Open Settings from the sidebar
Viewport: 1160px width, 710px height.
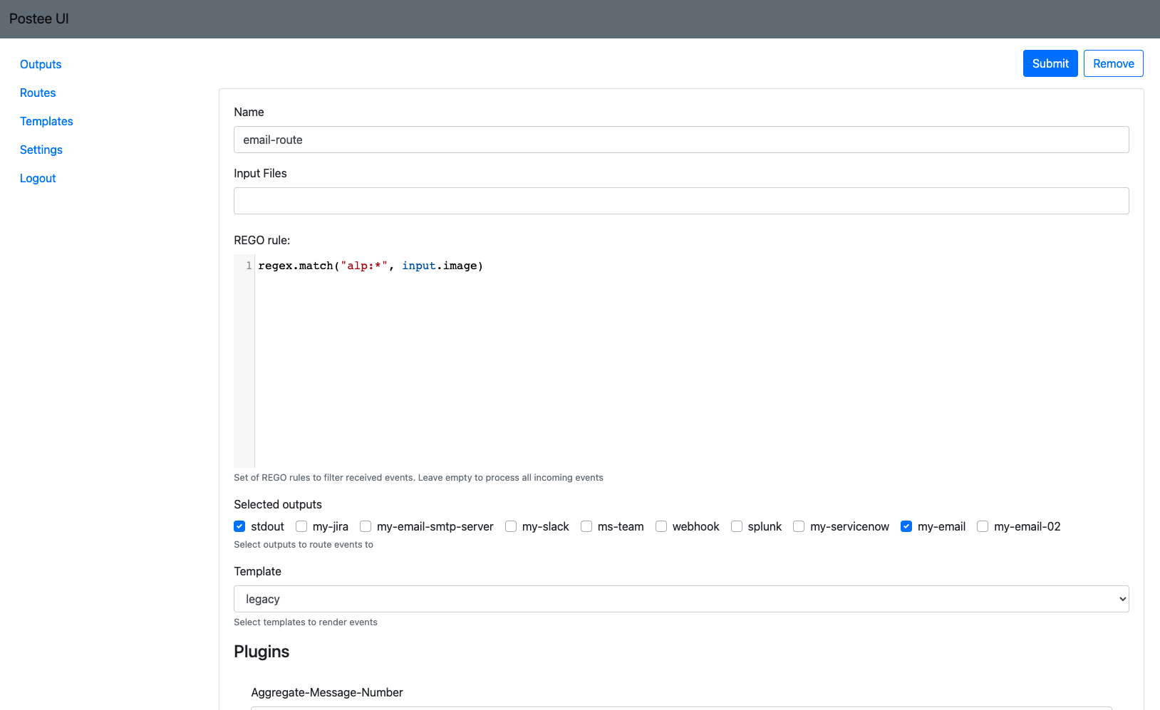coord(41,150)
